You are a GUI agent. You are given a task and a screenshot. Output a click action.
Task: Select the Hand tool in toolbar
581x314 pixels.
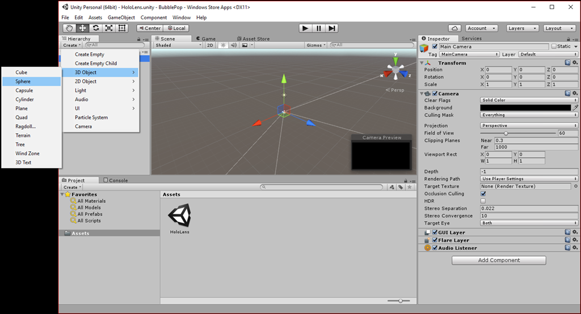tap(69, 28)
